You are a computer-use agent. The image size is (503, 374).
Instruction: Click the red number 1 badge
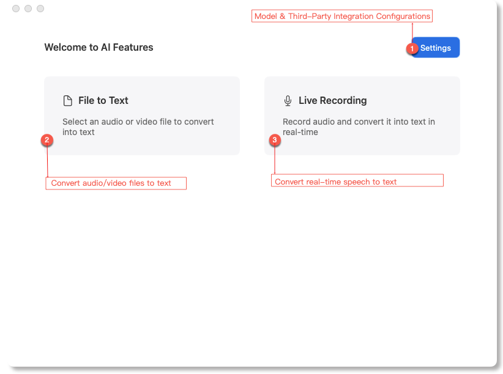tap(412, 48)
